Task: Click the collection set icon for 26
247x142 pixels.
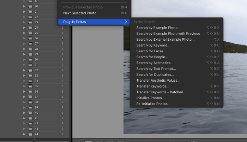Action: (30, 39)
